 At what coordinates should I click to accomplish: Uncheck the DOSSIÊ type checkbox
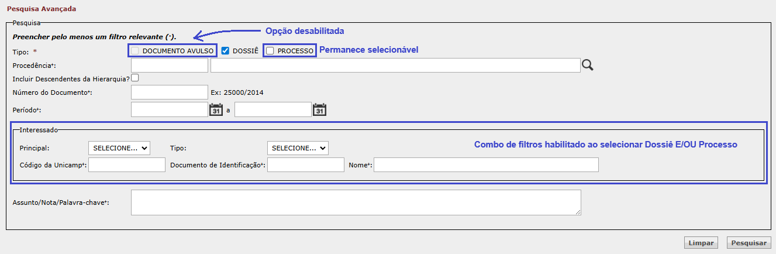(x=225, y=51)
